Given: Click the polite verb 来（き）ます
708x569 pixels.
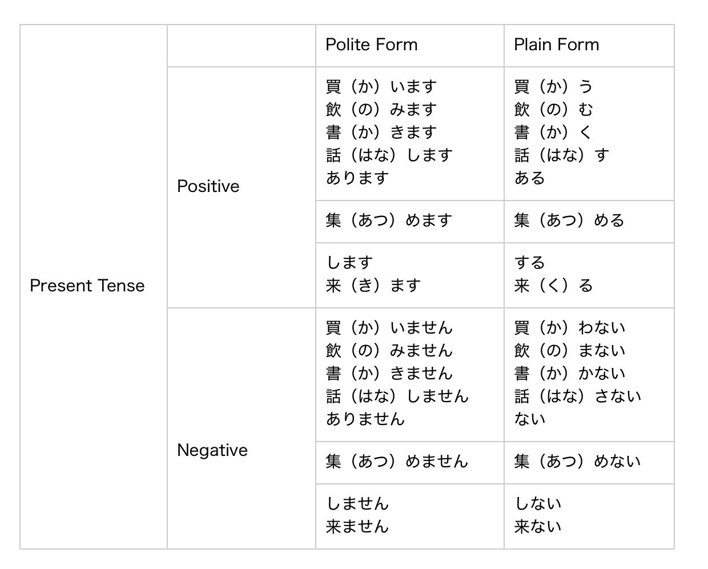Looking at the screenshot, I should click(x=373, y=286).
